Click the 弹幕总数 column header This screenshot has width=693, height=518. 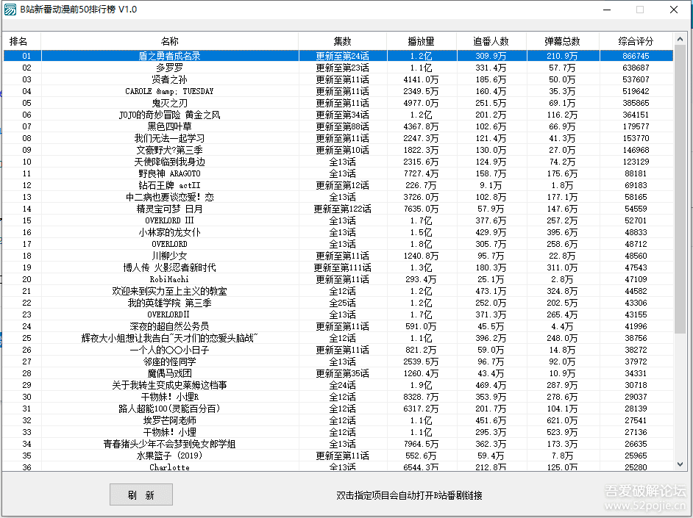pos(561,41)
